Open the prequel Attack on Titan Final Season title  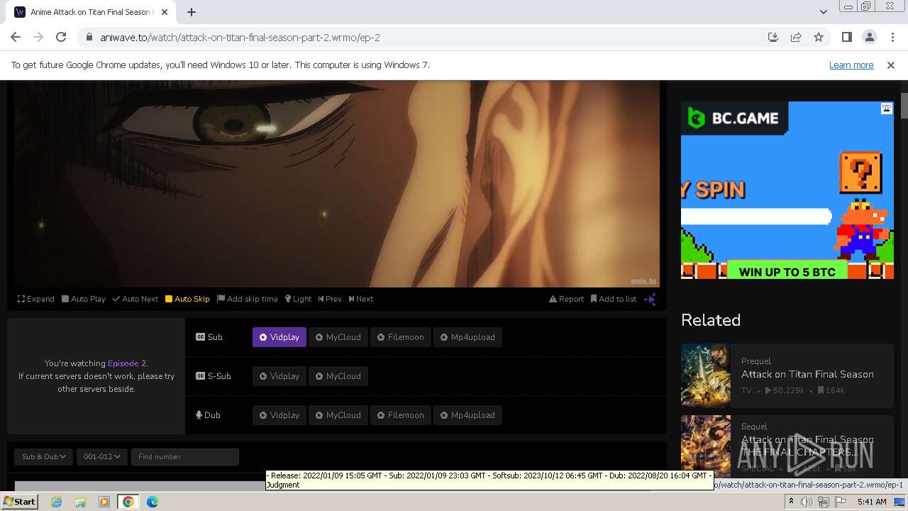click(807, 374)
